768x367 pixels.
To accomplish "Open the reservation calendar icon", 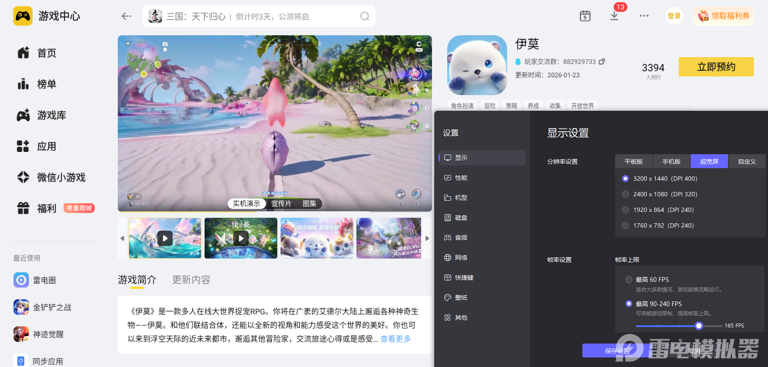I will [585, 16].
